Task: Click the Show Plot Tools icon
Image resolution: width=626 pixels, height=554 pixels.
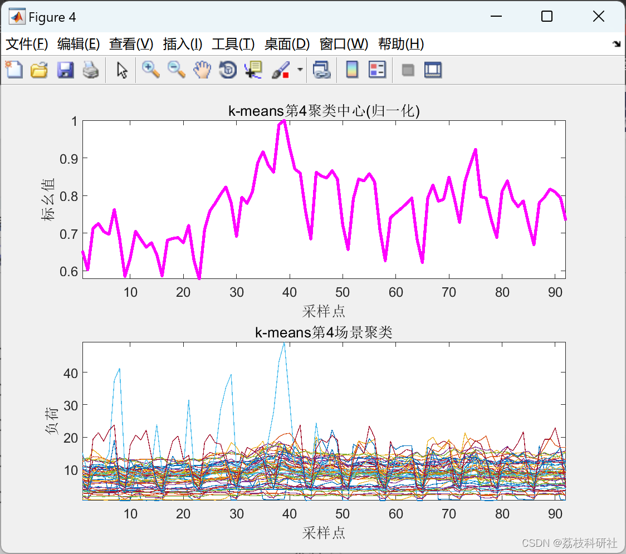Action: (433, 70)
